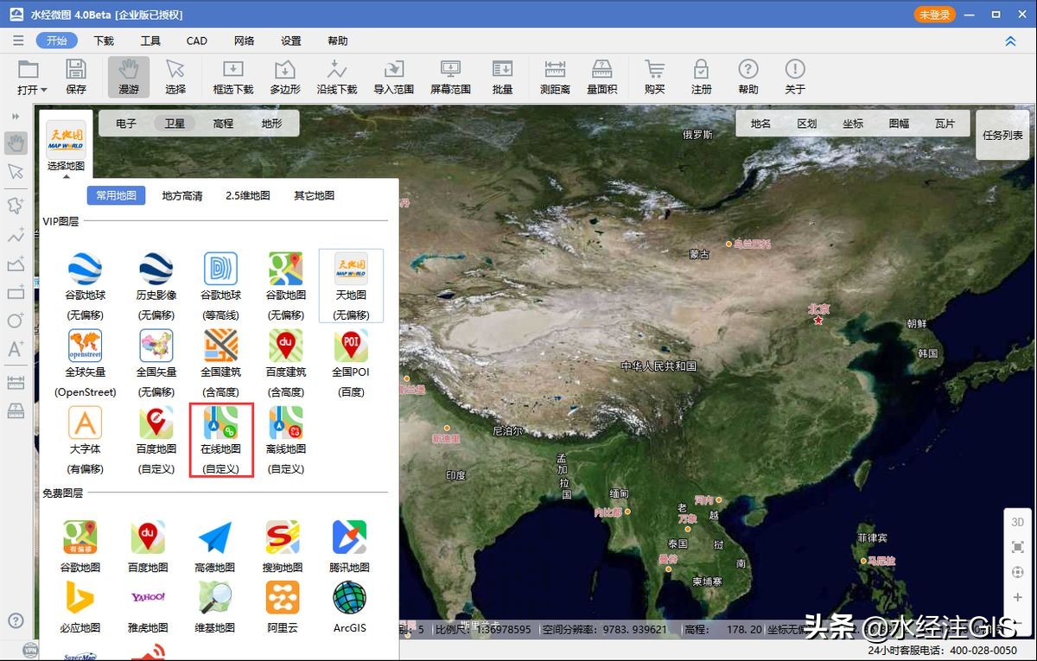Toggle the 卫星 satellite map type
The image size is (1037, 661).
(175, 124)
